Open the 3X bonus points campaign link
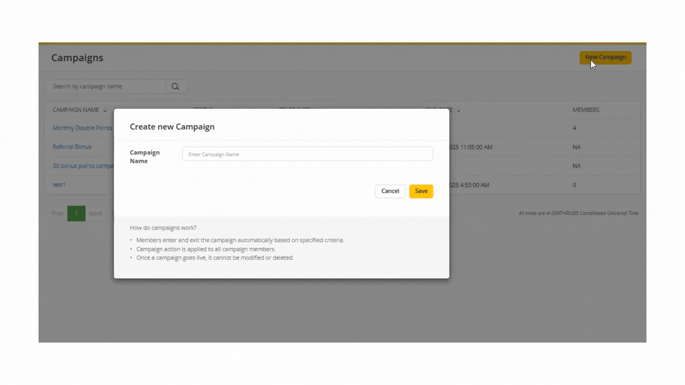 click(x=82, y=166)
